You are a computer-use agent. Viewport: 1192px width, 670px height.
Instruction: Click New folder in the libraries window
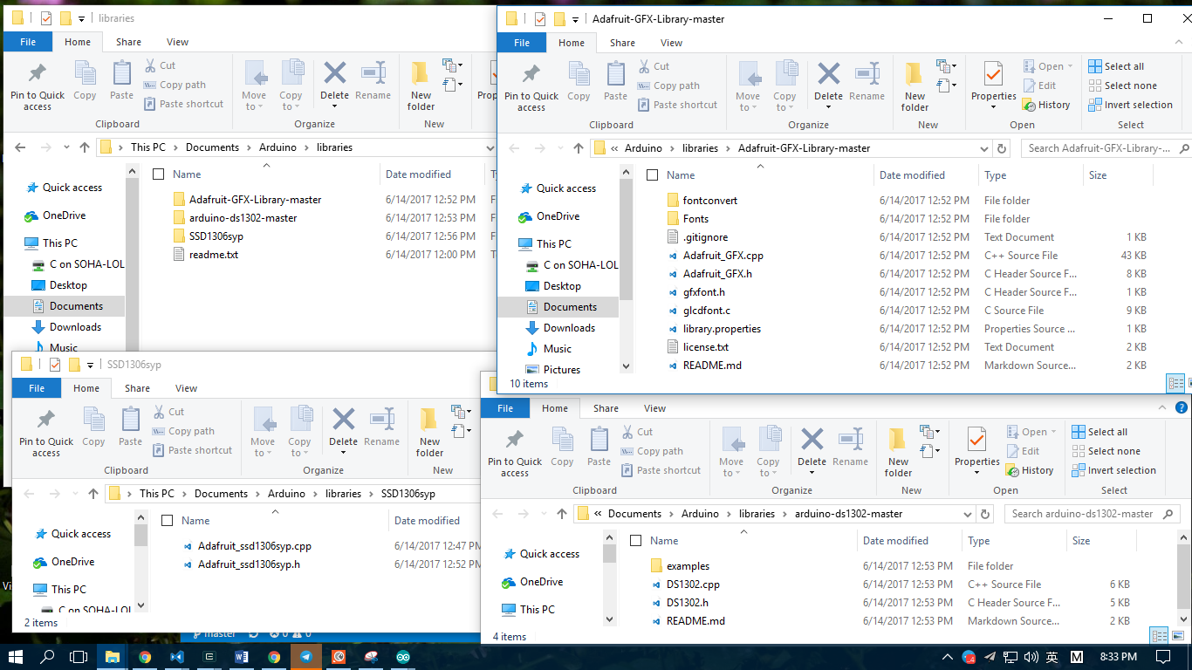(421, 87)
